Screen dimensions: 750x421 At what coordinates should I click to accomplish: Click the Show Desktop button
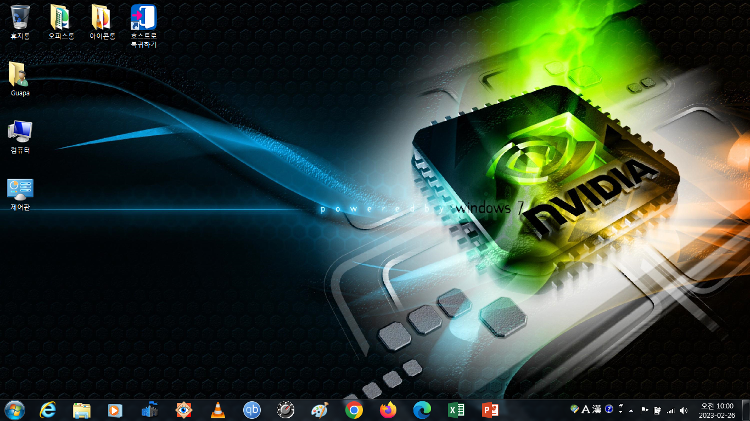tap(746, 410)
